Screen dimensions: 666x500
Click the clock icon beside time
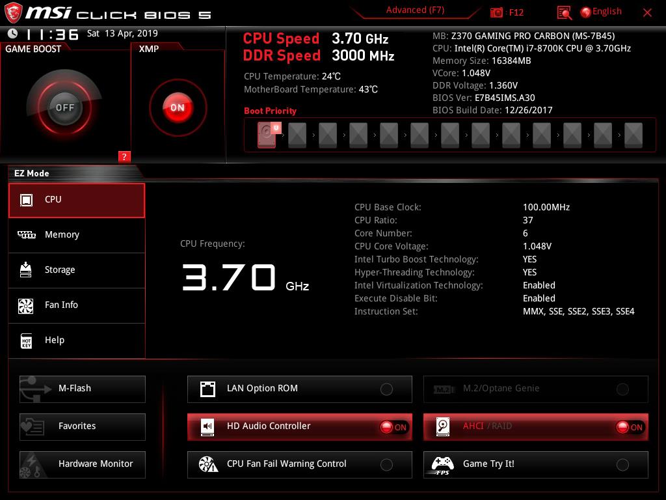coord(12,33)
